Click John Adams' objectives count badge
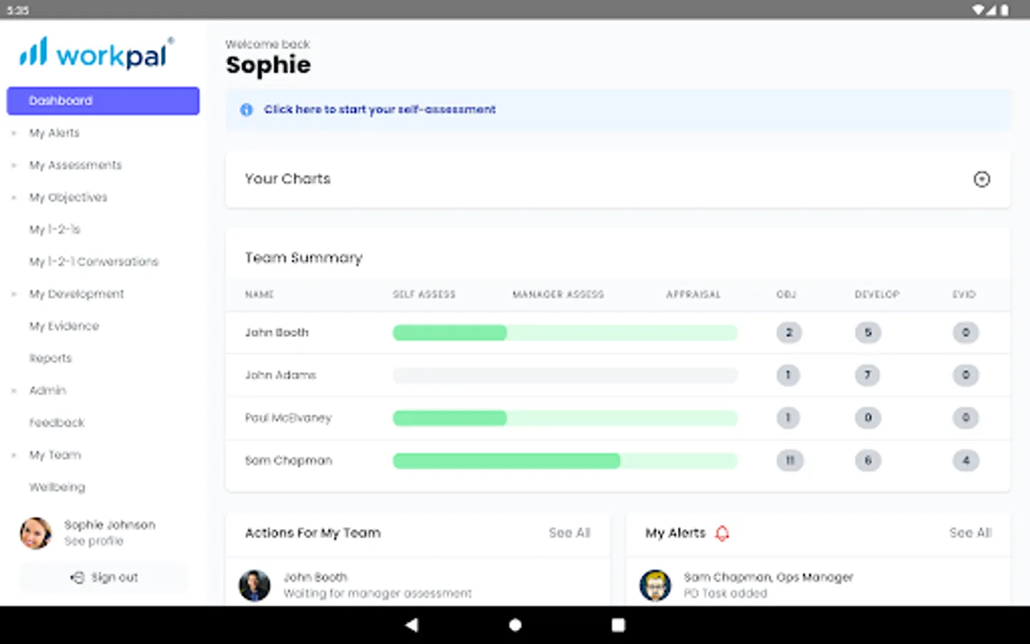 [x=788, y=375]
